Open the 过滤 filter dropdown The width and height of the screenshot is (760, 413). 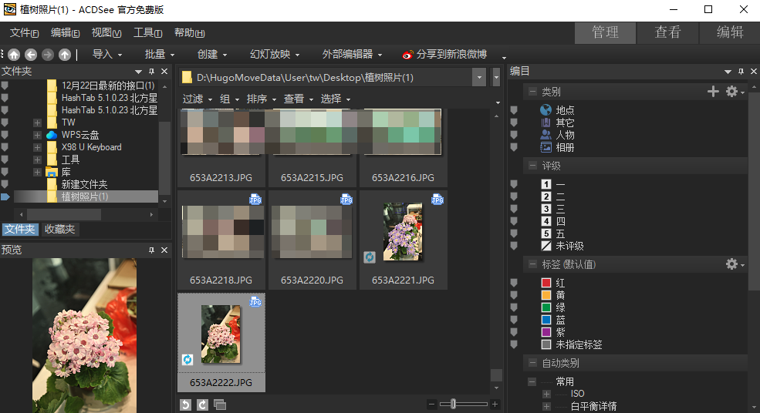198,99
